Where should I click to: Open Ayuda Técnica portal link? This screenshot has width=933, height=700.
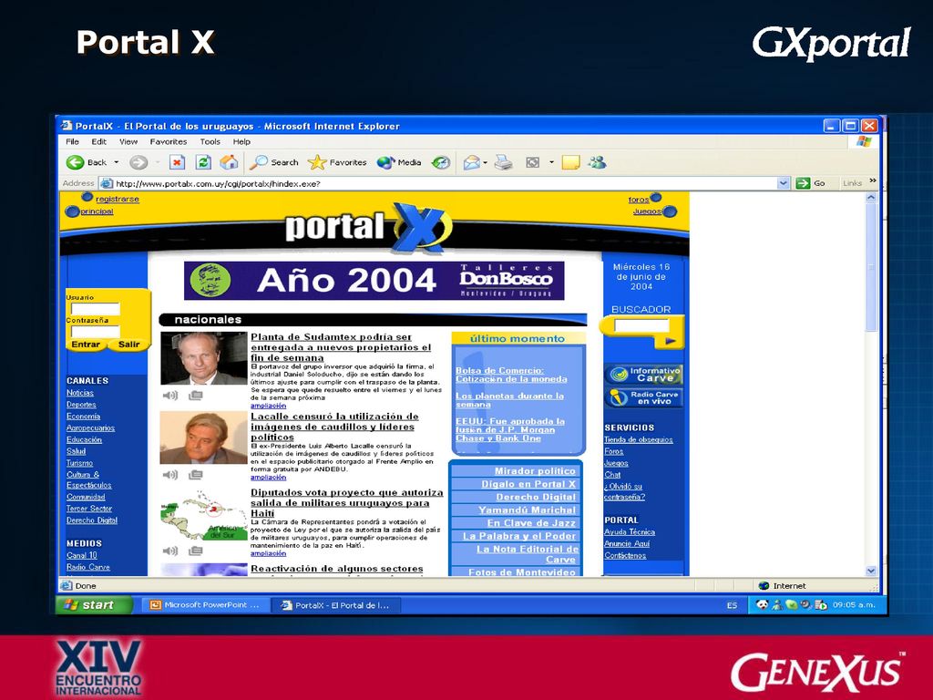point(630,532)
